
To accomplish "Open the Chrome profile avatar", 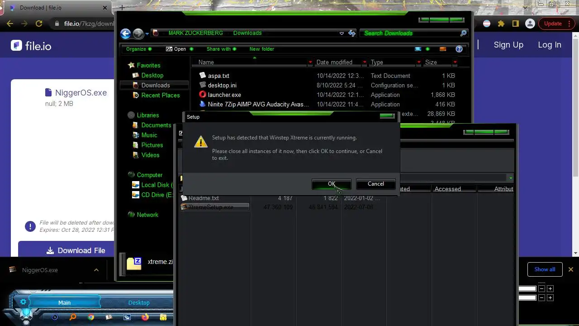I will click(x=529, y=24).
